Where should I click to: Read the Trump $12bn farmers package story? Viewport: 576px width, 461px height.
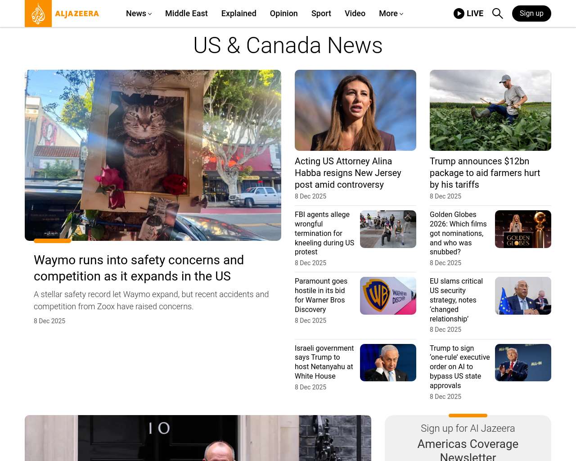[485, 173]
